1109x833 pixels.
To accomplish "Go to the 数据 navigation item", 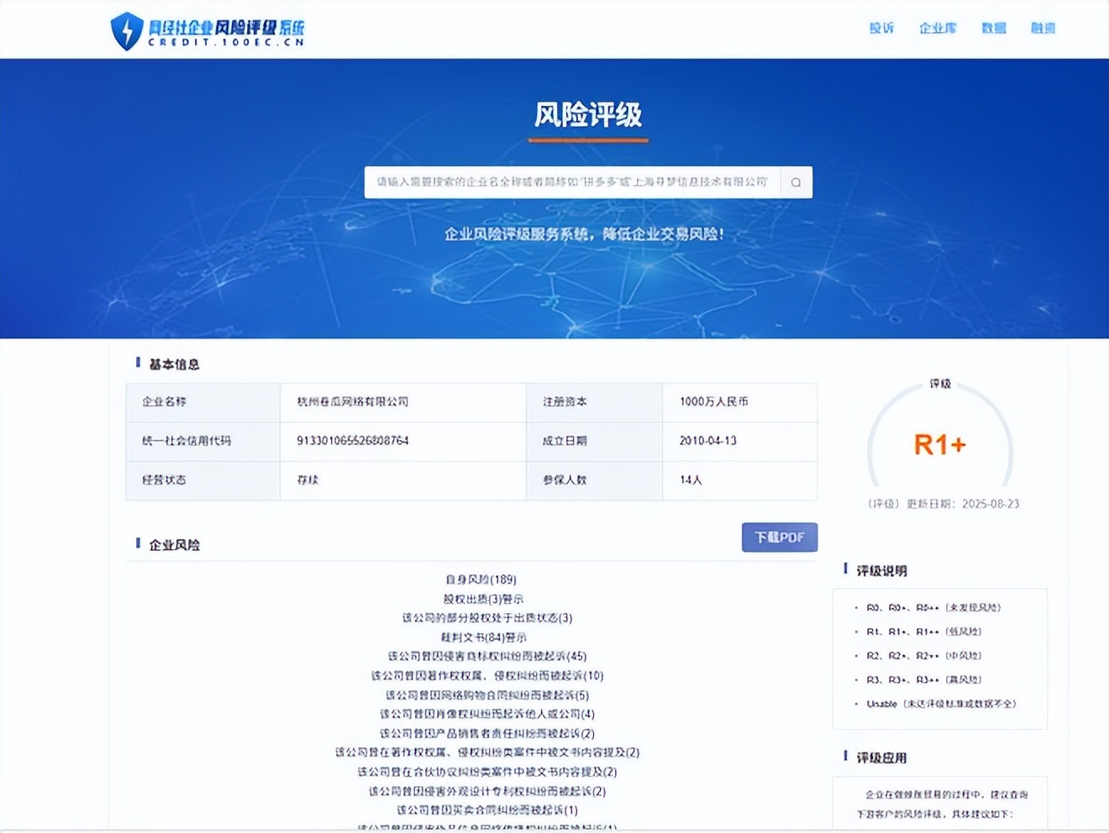I will pyautogui.click(x=994, y=29).
